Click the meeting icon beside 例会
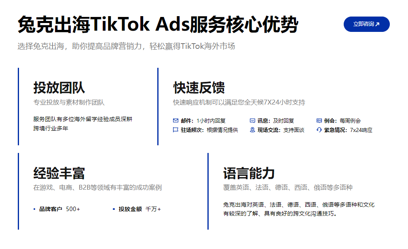The image size is (408, 249). (x=319, y=120)
